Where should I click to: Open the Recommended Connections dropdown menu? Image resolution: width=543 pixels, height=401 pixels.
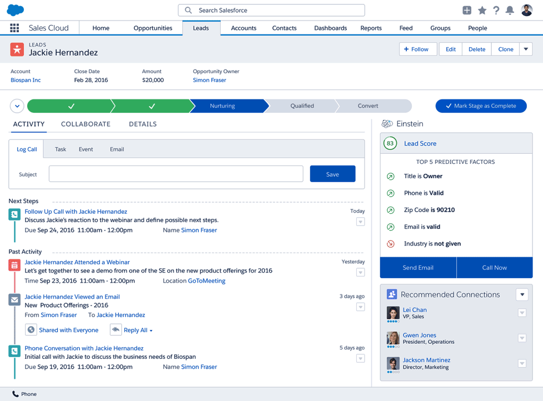pyautogui.click(x=521, y=295)
